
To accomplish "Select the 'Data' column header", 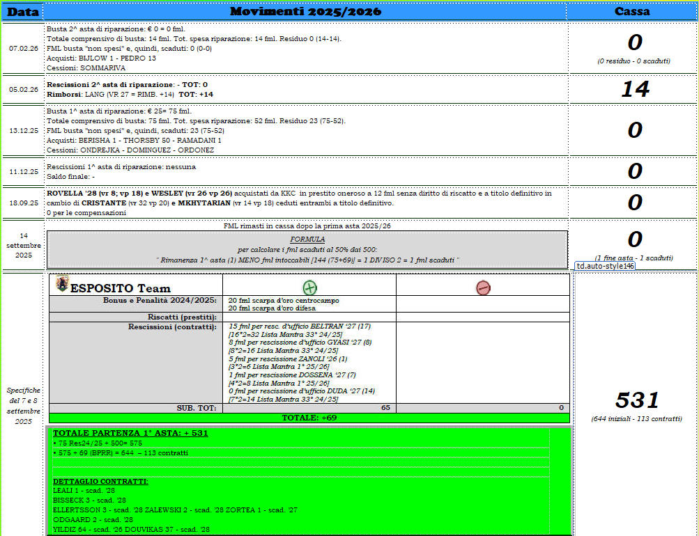I will coord(23,12).
